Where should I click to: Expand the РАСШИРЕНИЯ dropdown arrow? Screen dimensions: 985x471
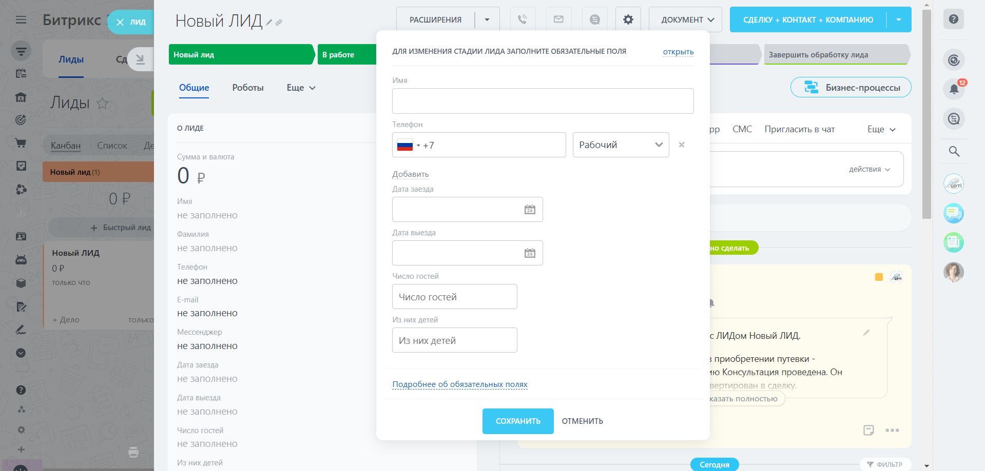click(x=487, y=19)
